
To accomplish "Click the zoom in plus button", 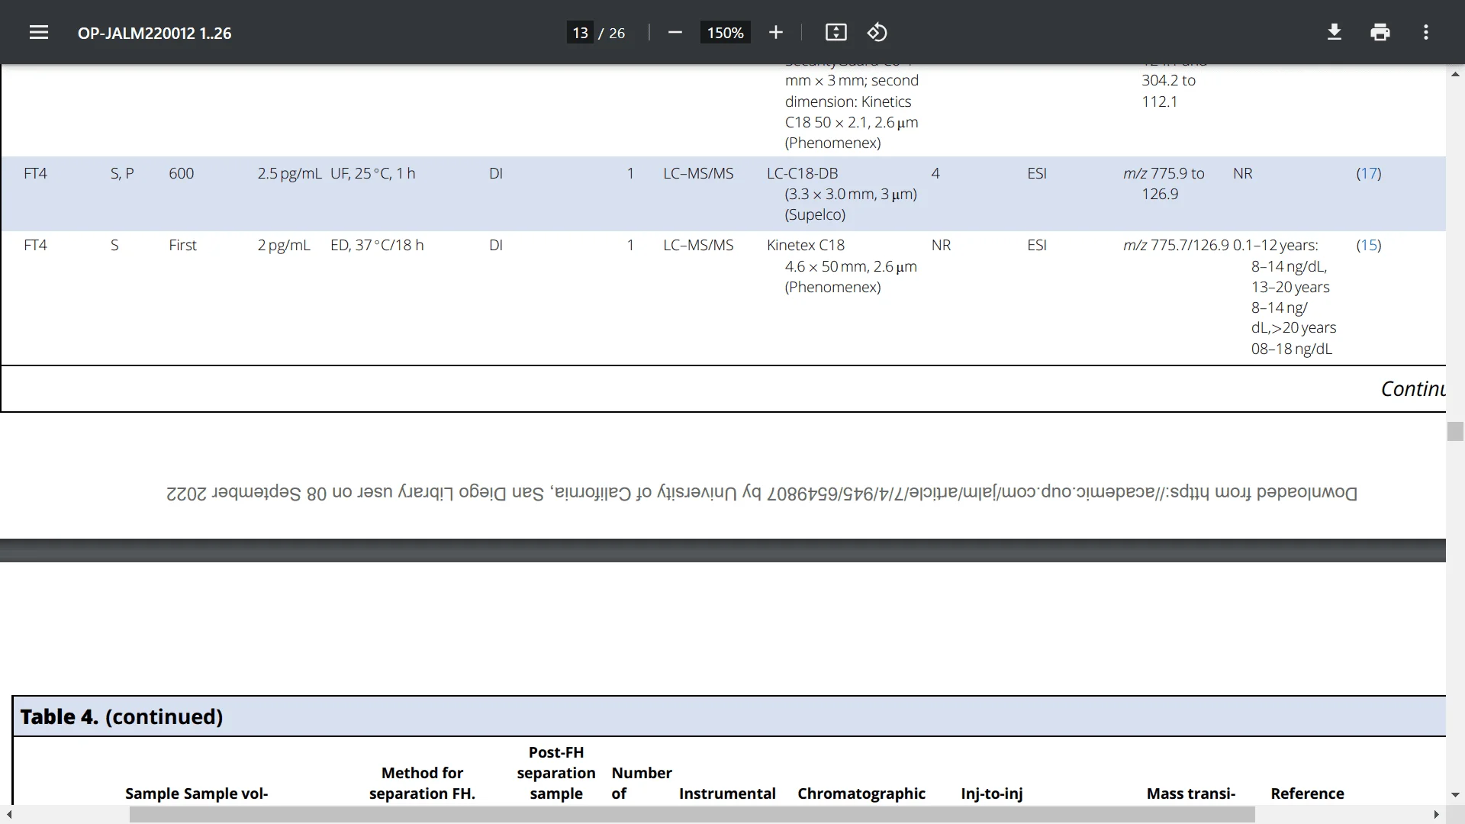I will coord(776,32).
